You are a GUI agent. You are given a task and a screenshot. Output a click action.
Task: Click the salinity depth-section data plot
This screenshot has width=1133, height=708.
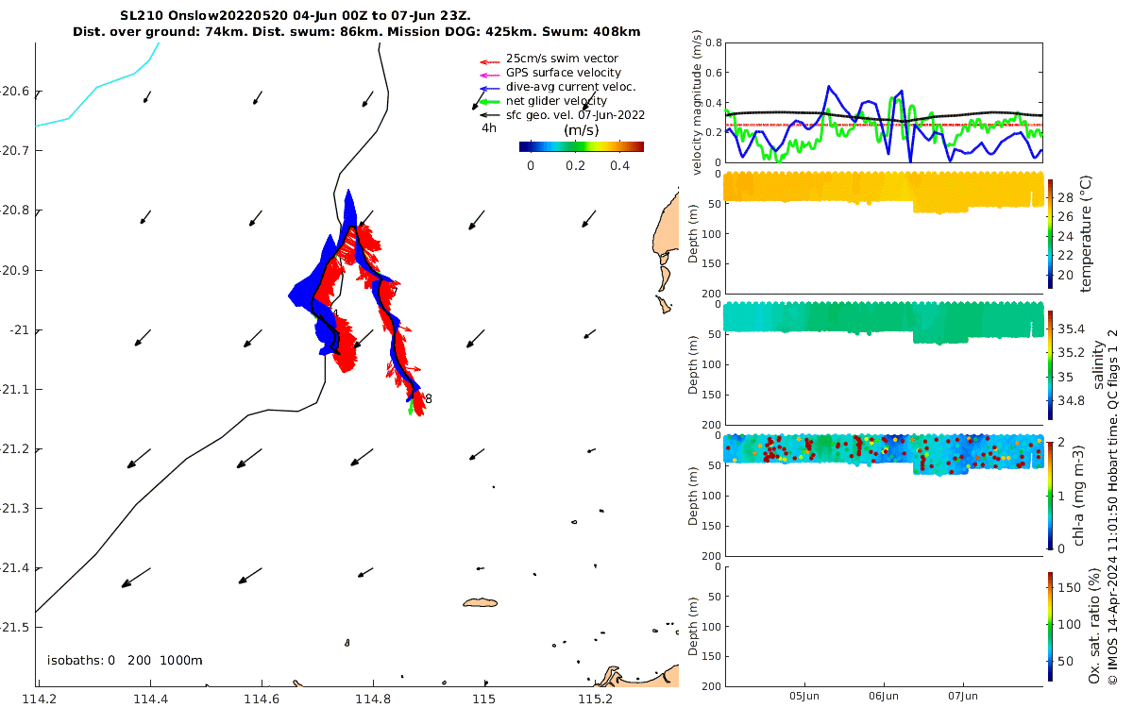(x=884, y=322)
